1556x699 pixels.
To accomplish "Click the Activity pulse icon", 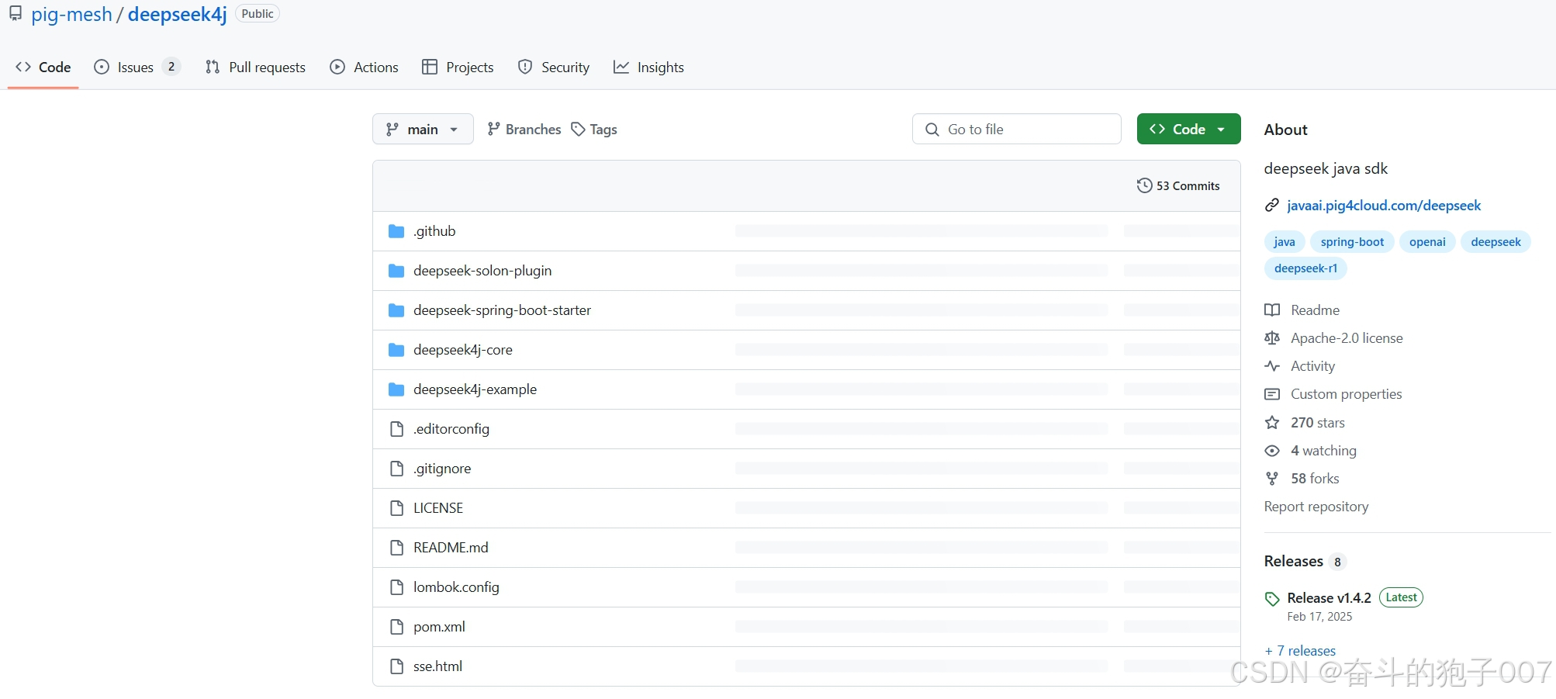I will click(x=1272, y=366).
